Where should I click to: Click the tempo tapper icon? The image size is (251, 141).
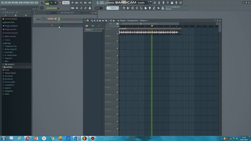tap(154, 8)
